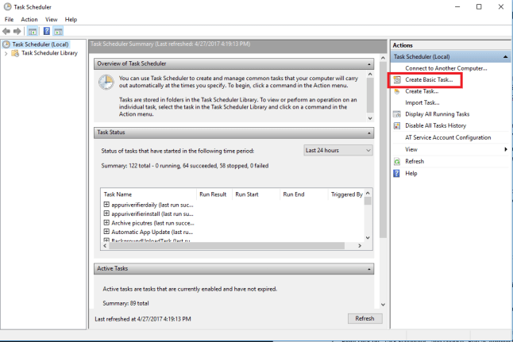Open the File menu

pyautogui.click(x=9, y=20)
